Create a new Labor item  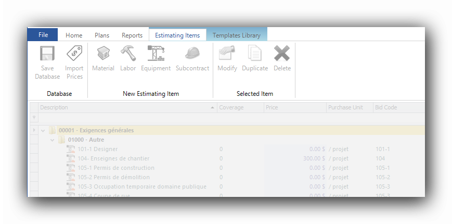click(x=128, y=54)
